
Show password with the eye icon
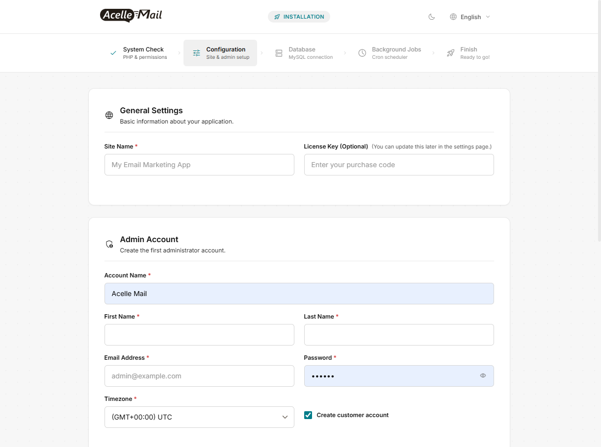point(483,375)
